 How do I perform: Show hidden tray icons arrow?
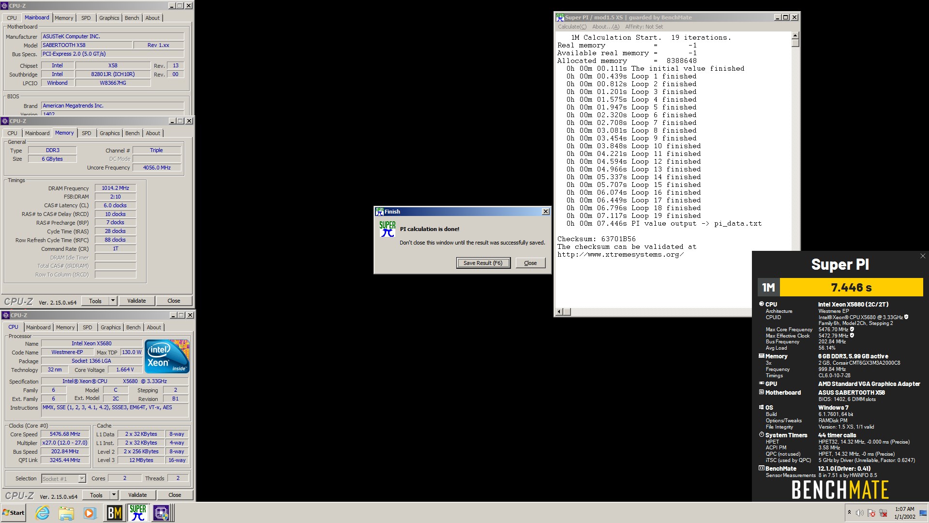849,512
